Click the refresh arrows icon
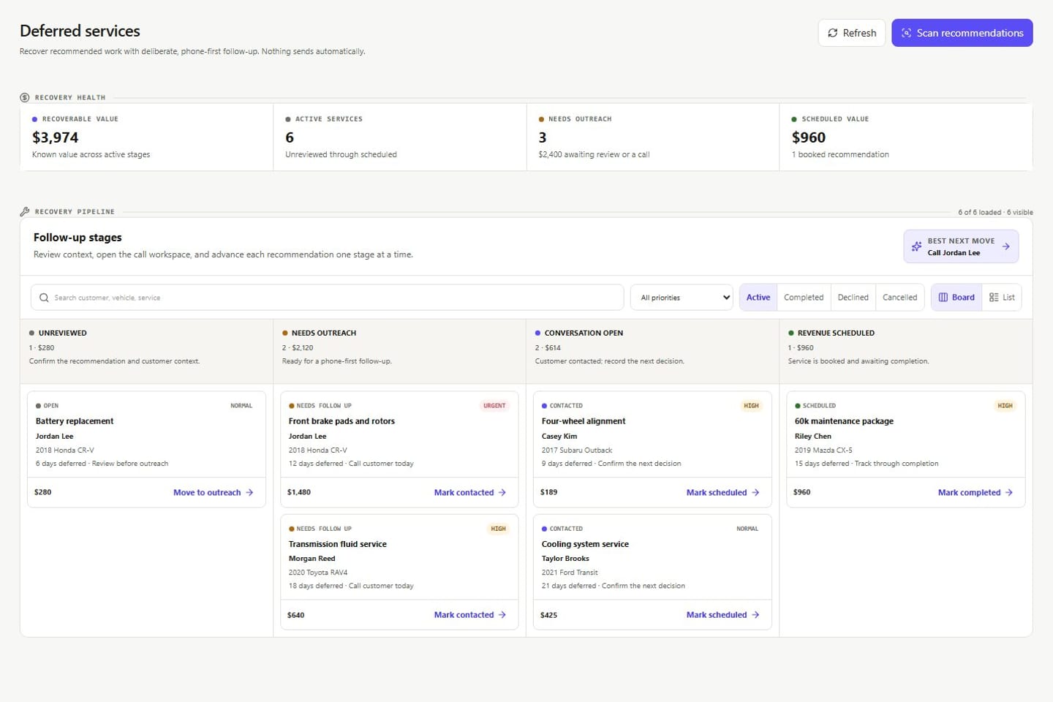This screenshot has width=1053, height=702. [x=832, y=33]
